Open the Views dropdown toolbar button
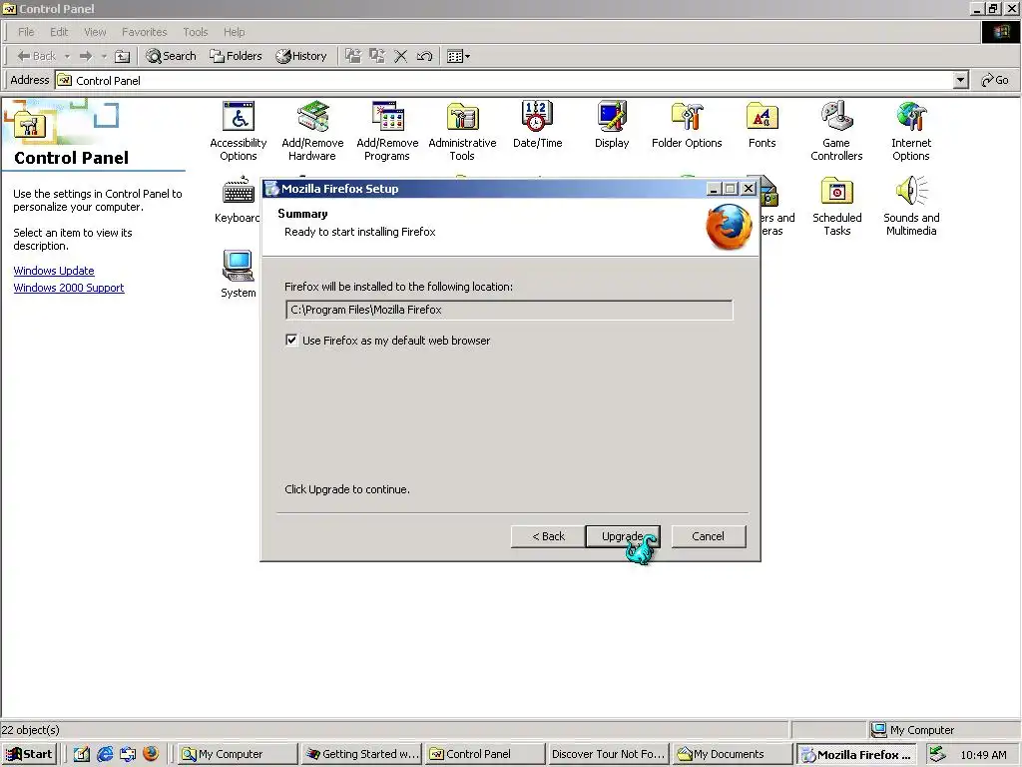This screenshot has height=767, width=1022. 458,56
